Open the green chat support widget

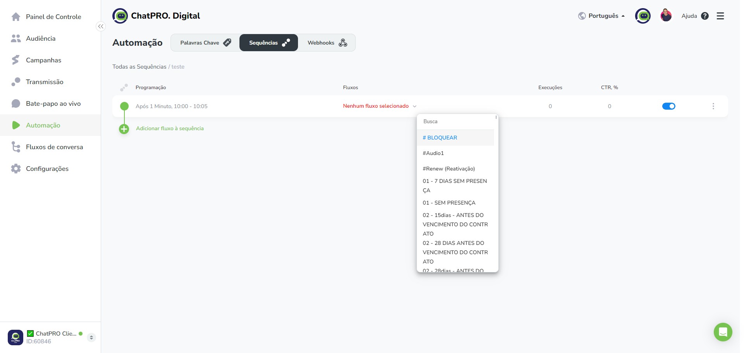[x=723, y=332]
